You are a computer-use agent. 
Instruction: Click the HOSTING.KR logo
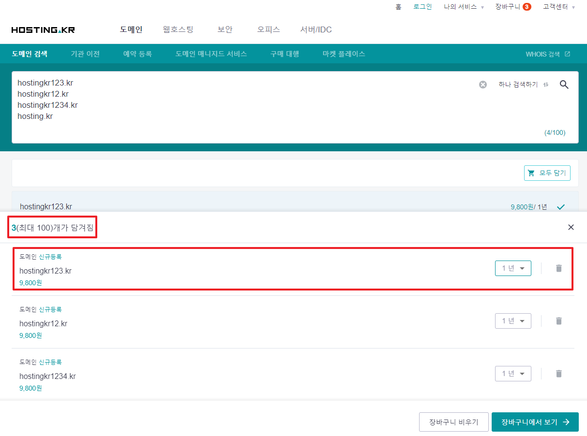(x=43, y=30)
